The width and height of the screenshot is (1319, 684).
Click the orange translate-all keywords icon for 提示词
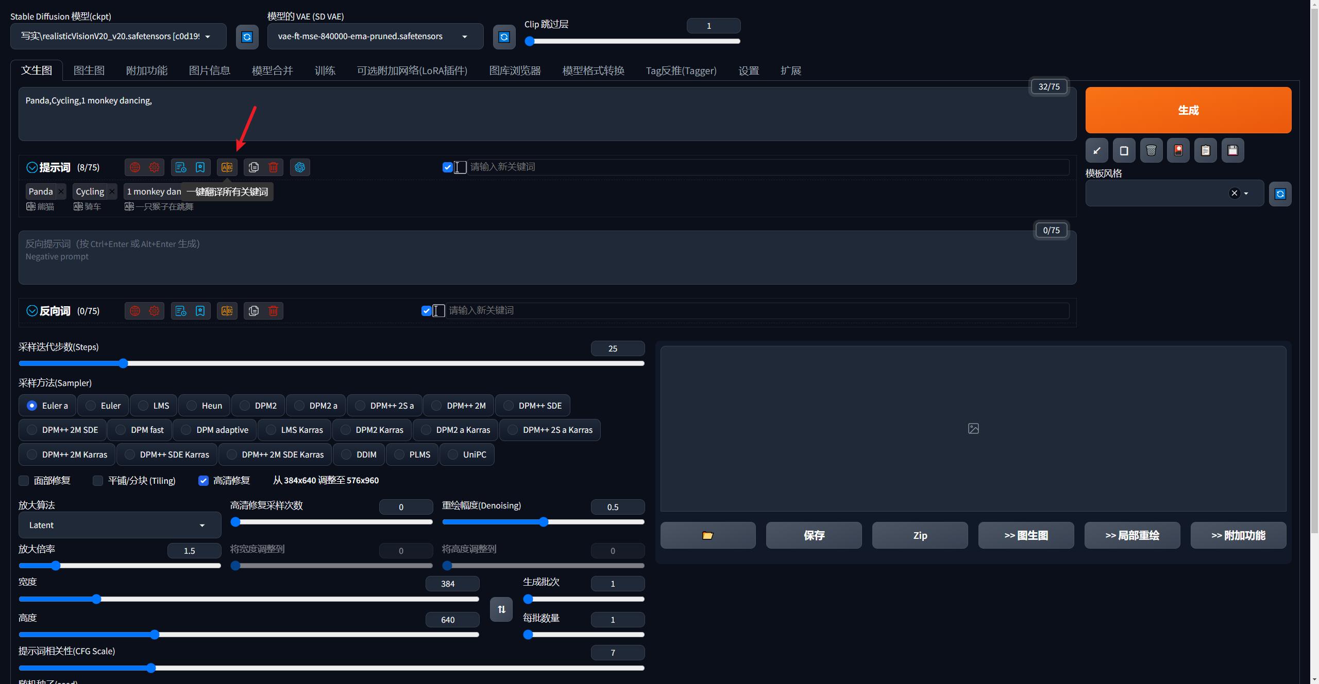coord(227,167)
